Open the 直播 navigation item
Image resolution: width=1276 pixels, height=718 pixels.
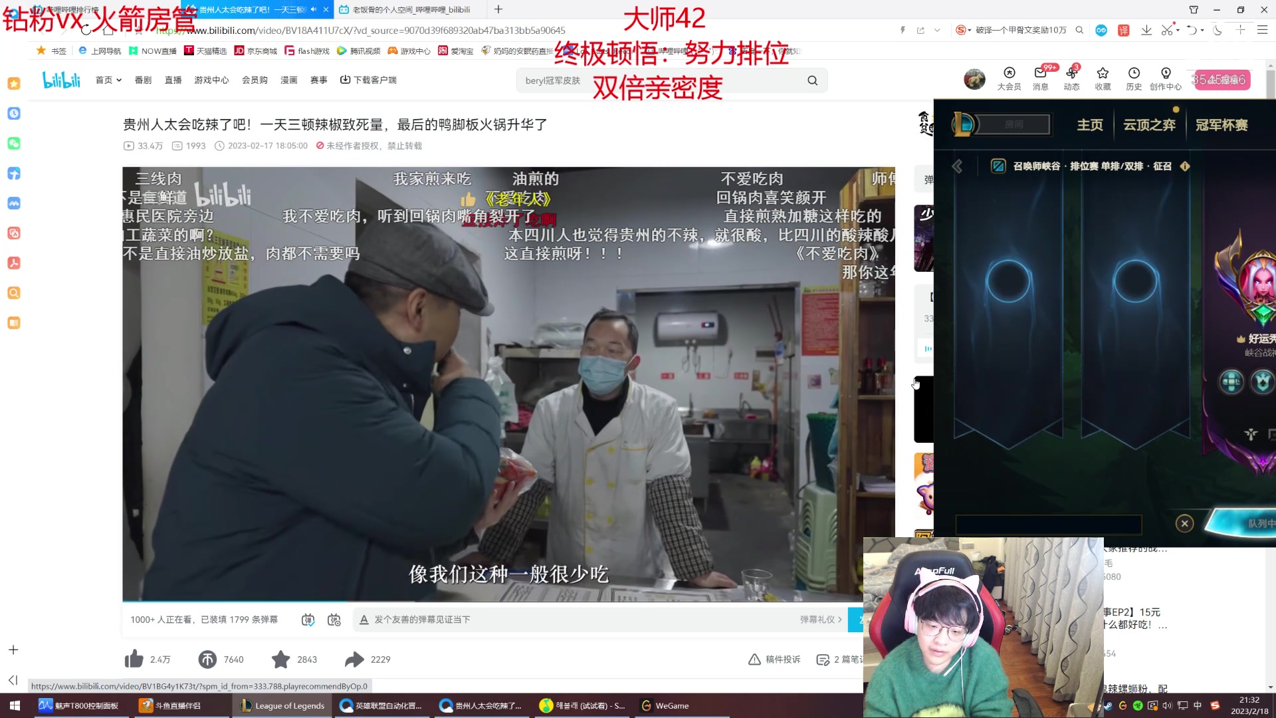click(x=173, y=80)
